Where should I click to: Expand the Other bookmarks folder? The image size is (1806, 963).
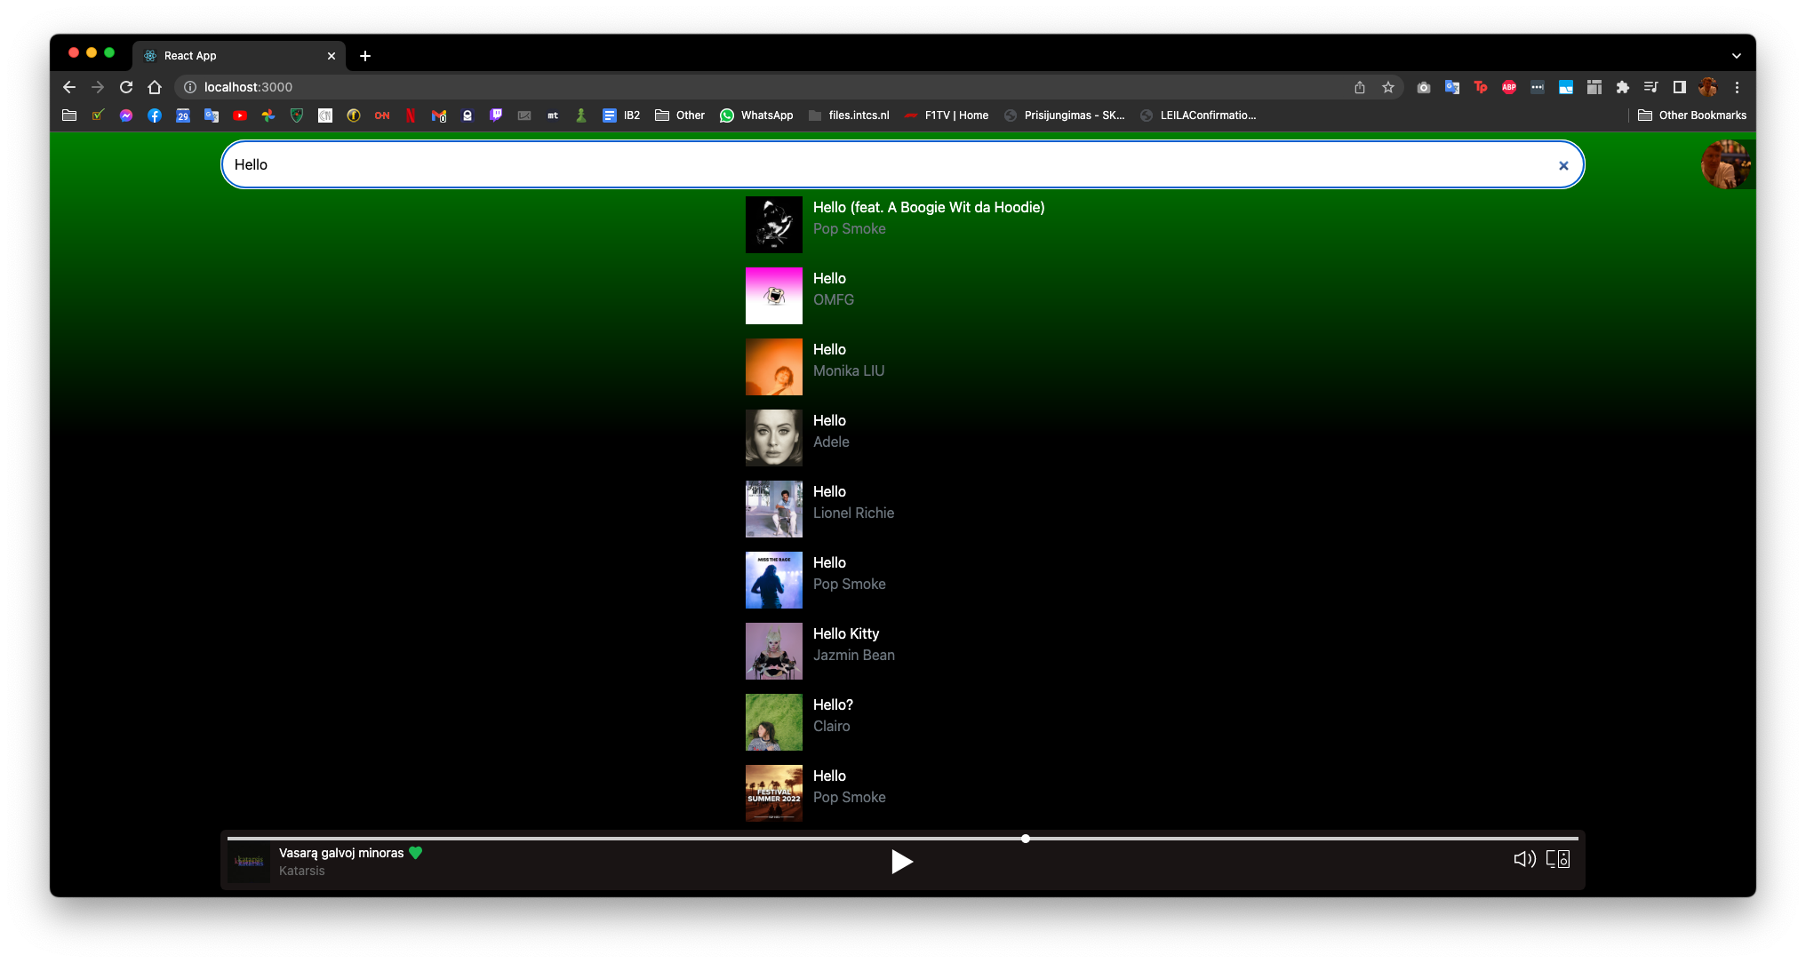pos(680,115)
